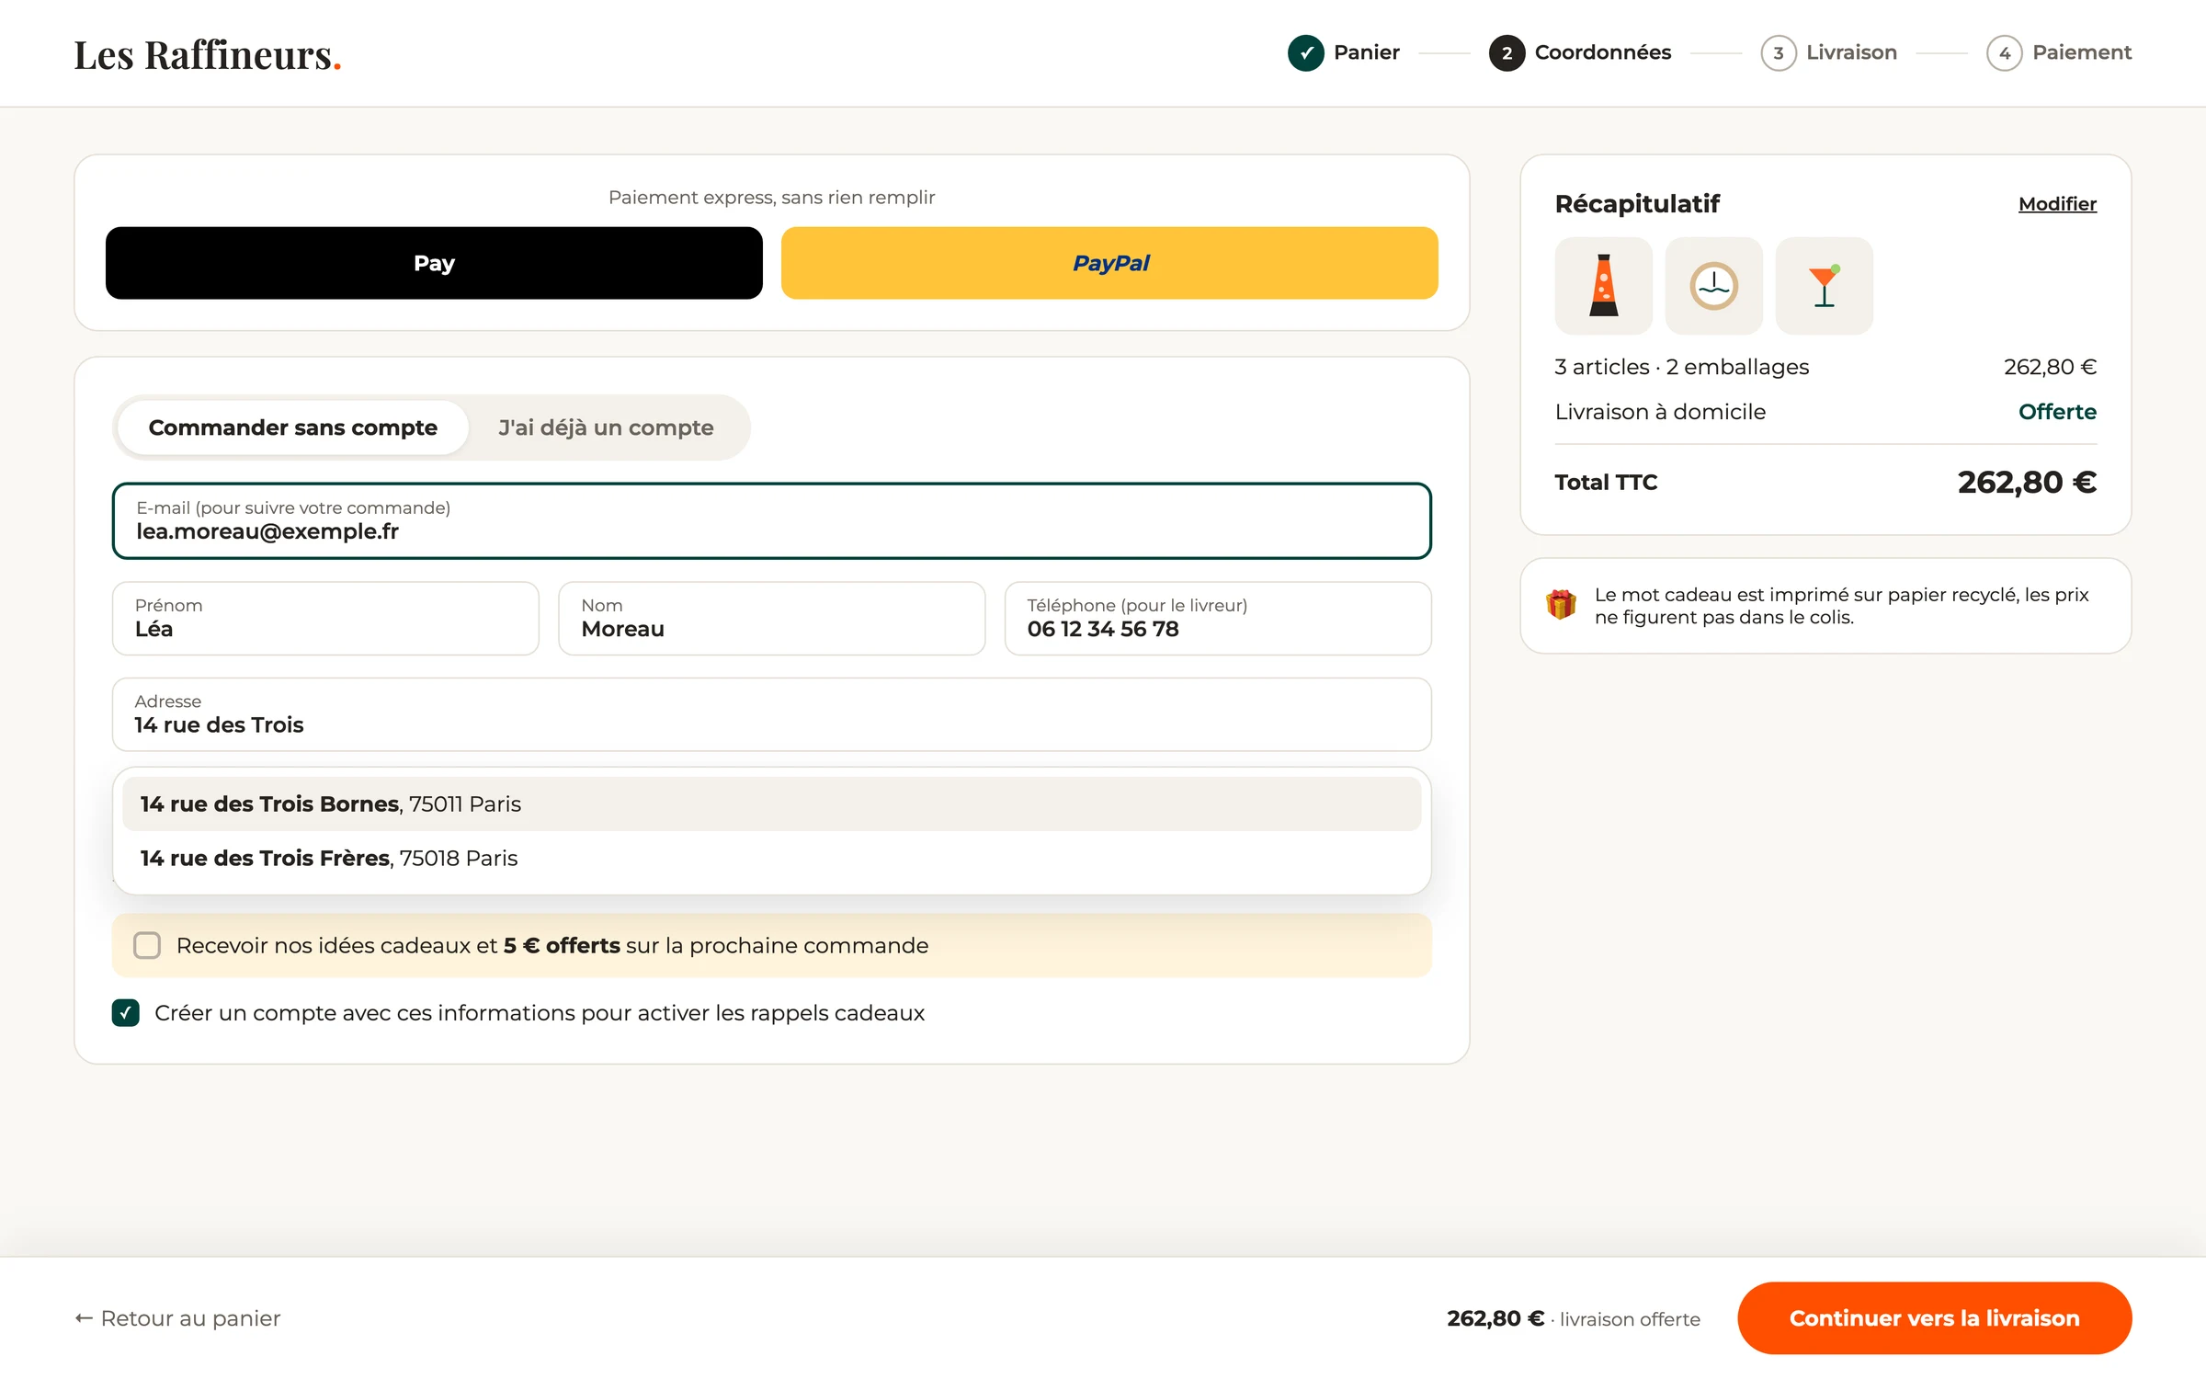Image resolution: width=2206 pixels, height=1379 pixels.
Task: Uncheck the Créer un compte checkbox
Action: click(x=126, y=1012)
